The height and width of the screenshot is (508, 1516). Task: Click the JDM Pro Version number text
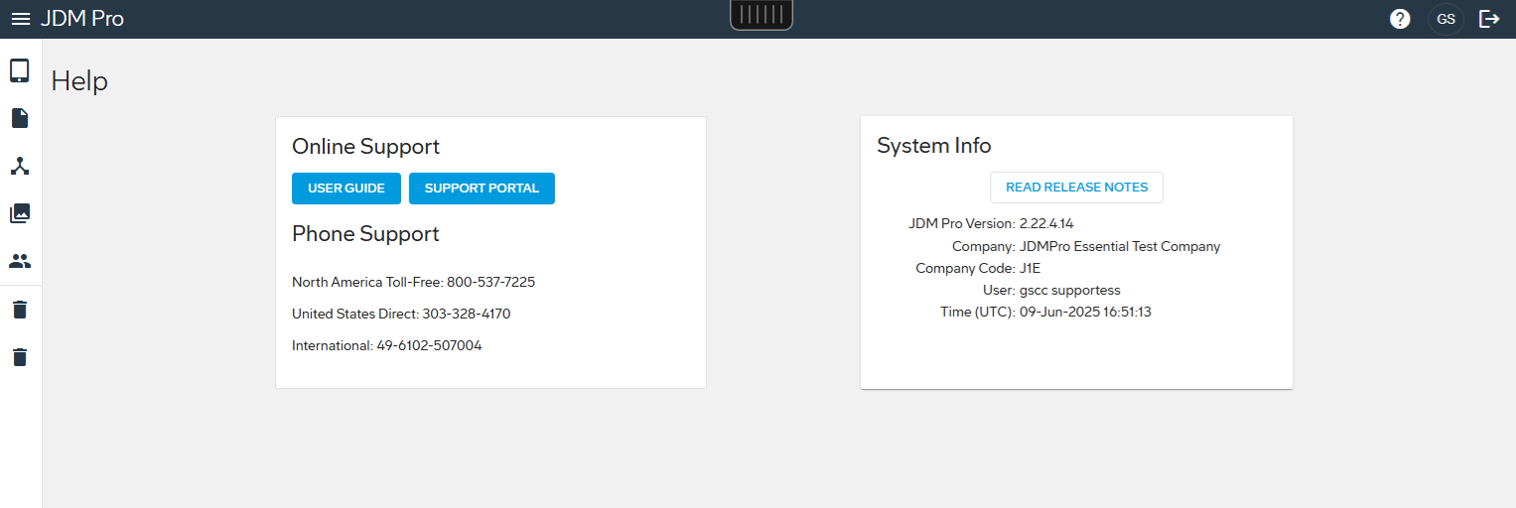[1046, 223]
